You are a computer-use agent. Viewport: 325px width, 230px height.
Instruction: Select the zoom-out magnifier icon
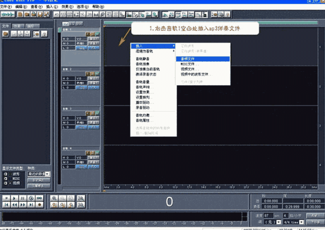click(62, 198)
